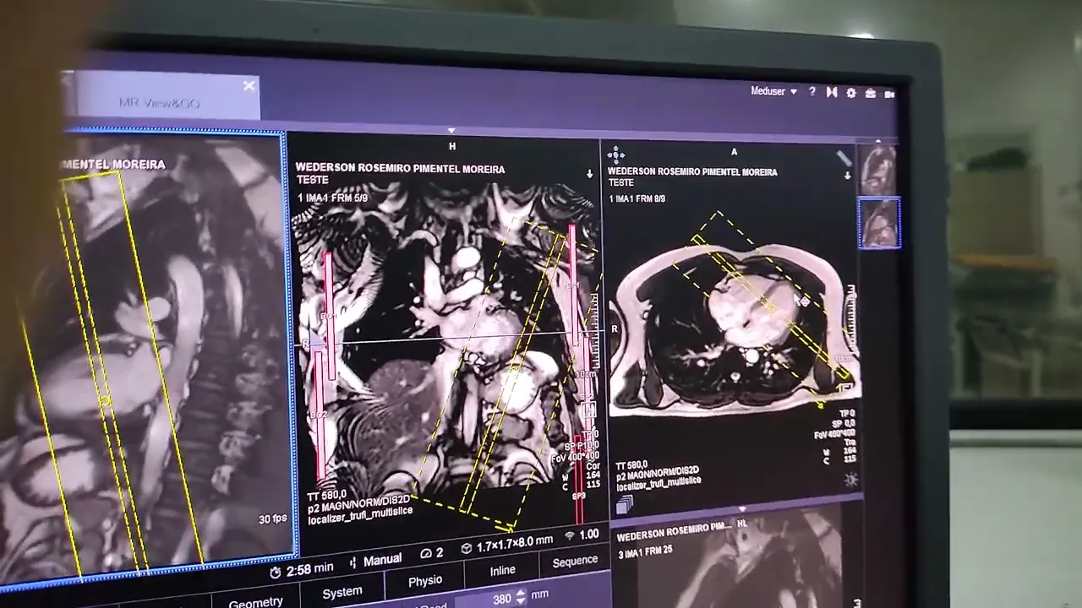Click the four-arrow pan icon in axial view
The height and width of the screenshot is (608, 1082).
point(615,154)
